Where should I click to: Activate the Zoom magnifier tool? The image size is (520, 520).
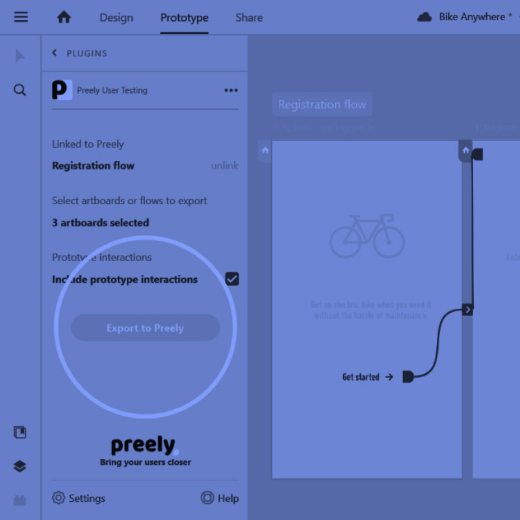(20, 90)
